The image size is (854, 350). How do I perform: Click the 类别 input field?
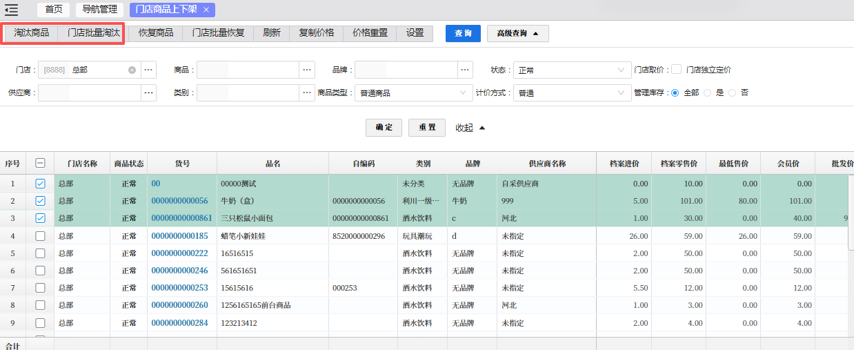[x=248, y=93]
